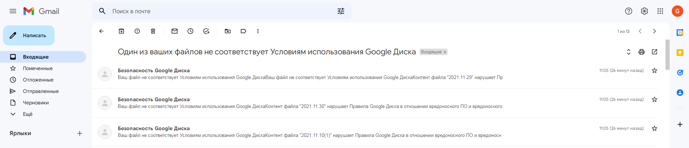Open the Move to folder icon
This screenshot has width=689, height=148.
(x=228, y=31)
